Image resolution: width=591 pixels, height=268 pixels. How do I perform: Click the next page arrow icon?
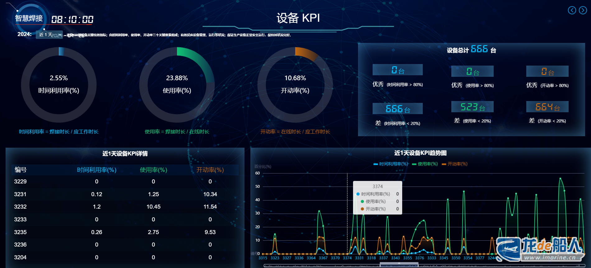coord(583,10)
